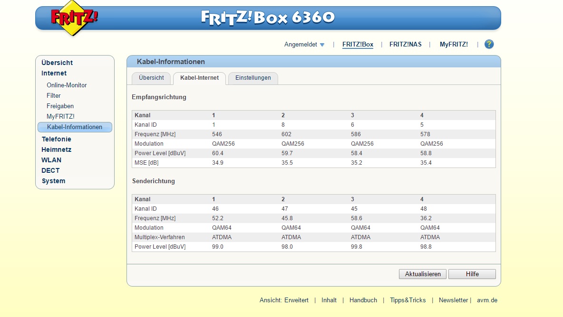Click the Kabel-Informationen page title

coord(171,62)
